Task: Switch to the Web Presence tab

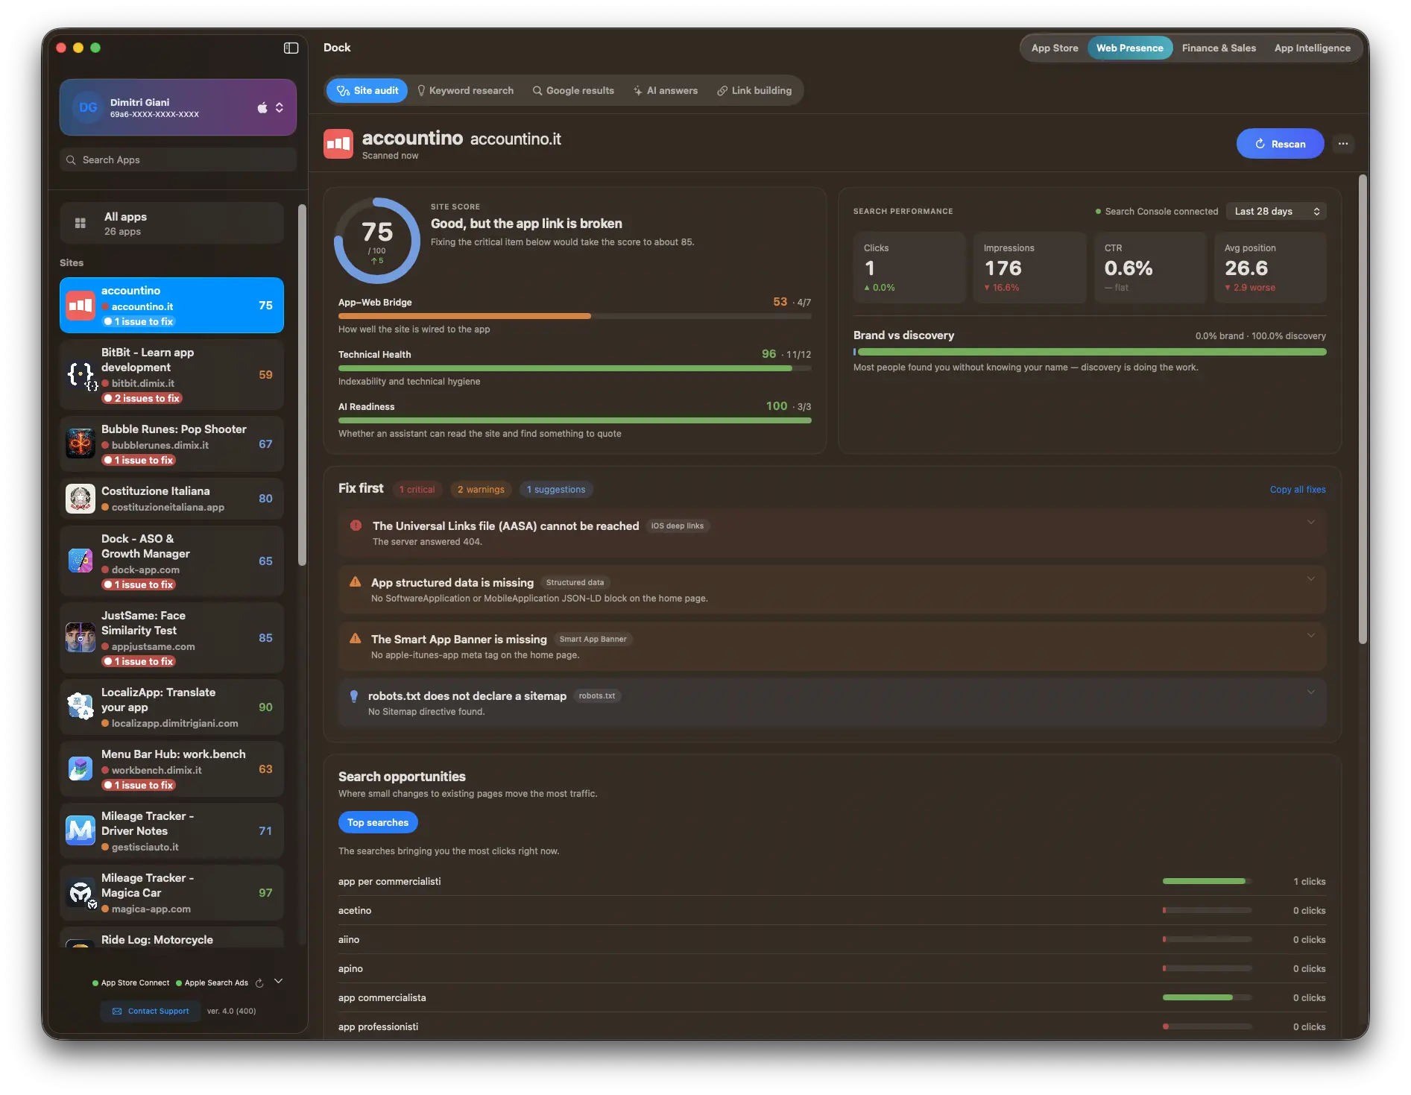Action: (1129, 48)
